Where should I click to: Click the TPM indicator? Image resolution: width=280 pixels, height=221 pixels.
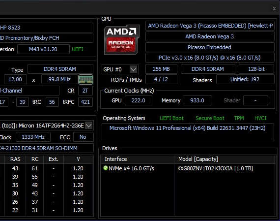tap(239, 118)
